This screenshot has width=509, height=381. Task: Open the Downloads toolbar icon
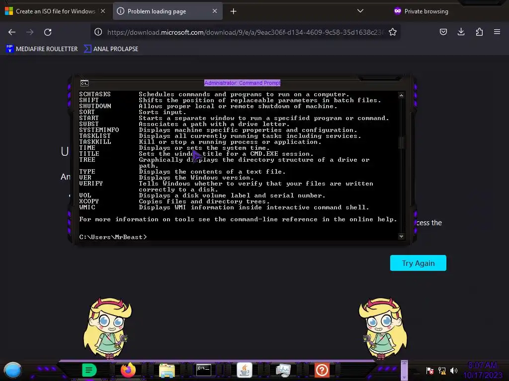461,32
